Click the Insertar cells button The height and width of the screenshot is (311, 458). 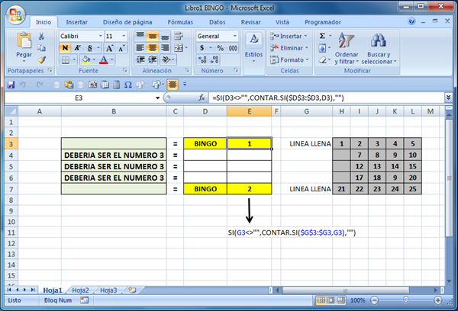coord(289,36)
